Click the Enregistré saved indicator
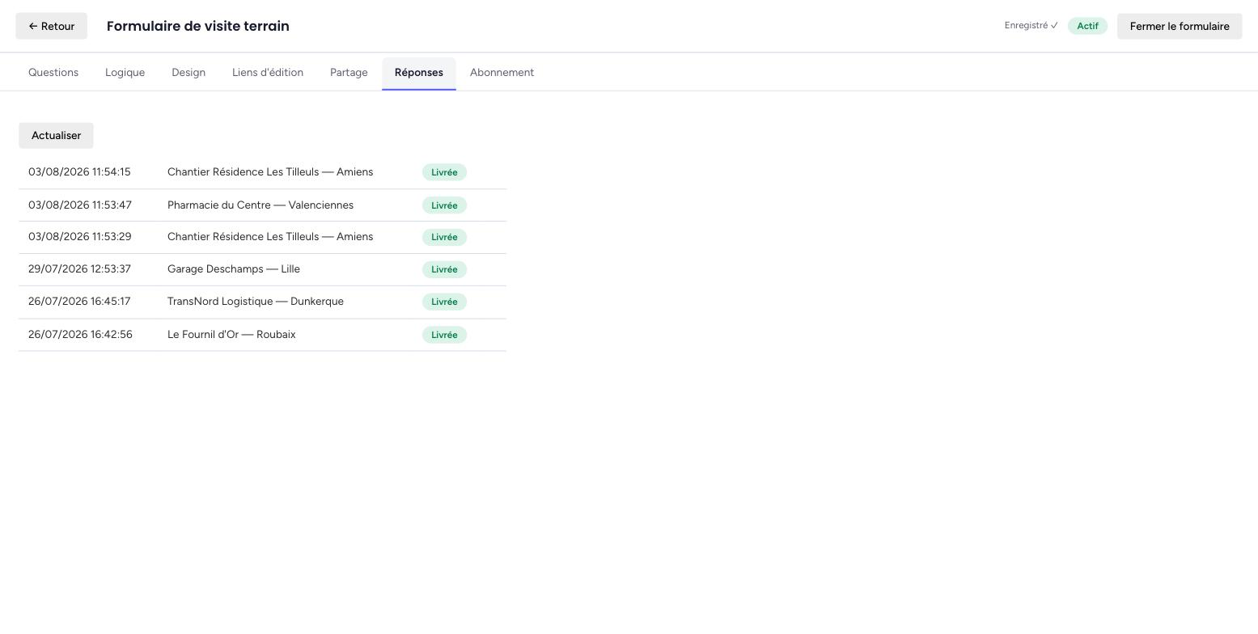The width and height of the screenshot is (1258, 634). click(1031, 26)
